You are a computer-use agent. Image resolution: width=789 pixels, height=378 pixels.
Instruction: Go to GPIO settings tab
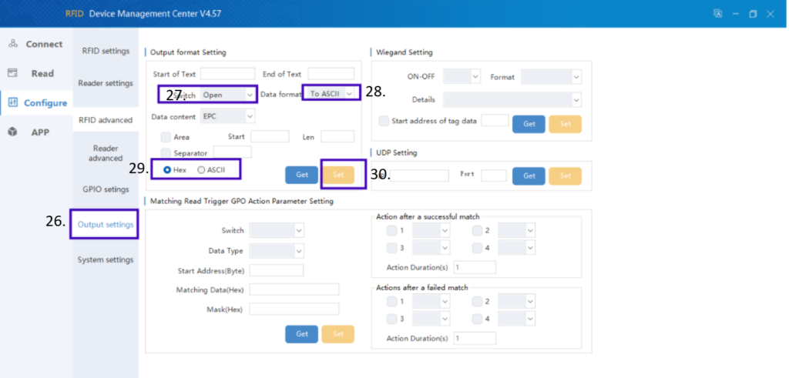(x=106, y=189)
